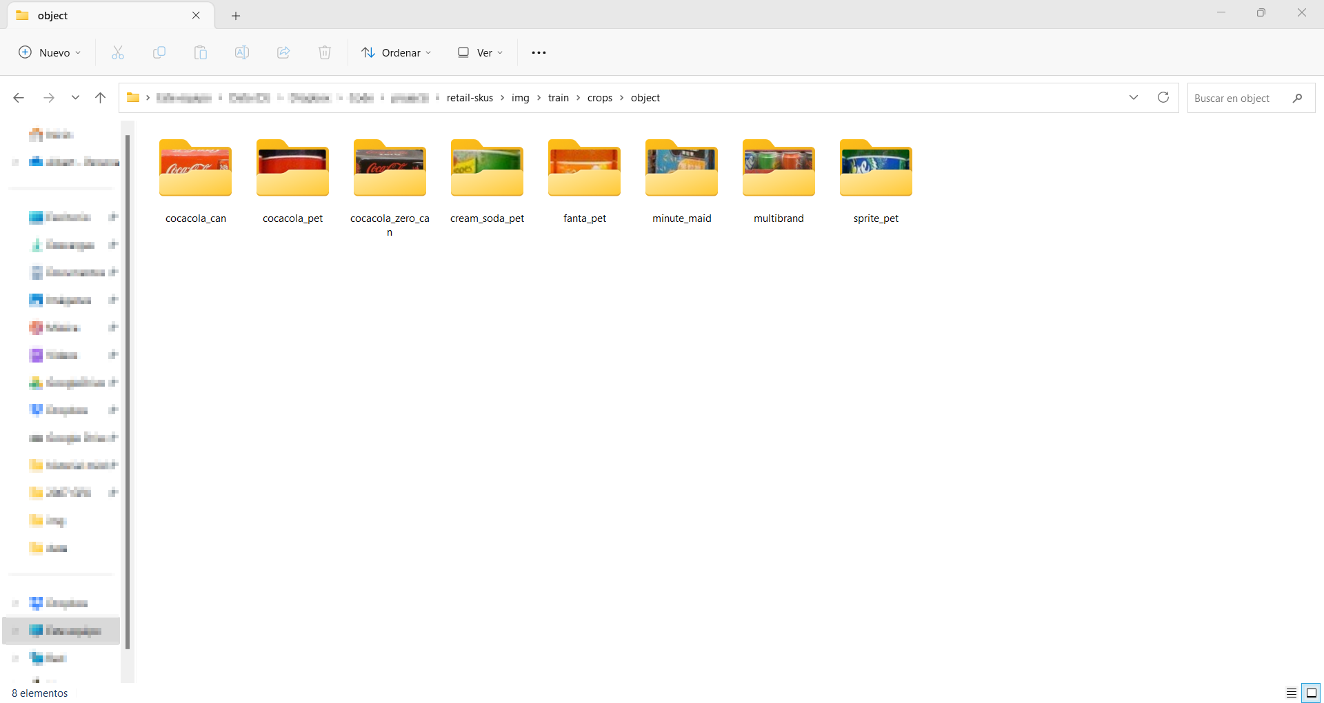Click the Share icon in toolbar
The width and height of the screenshot is (1324, 703).
pos(283,52)
